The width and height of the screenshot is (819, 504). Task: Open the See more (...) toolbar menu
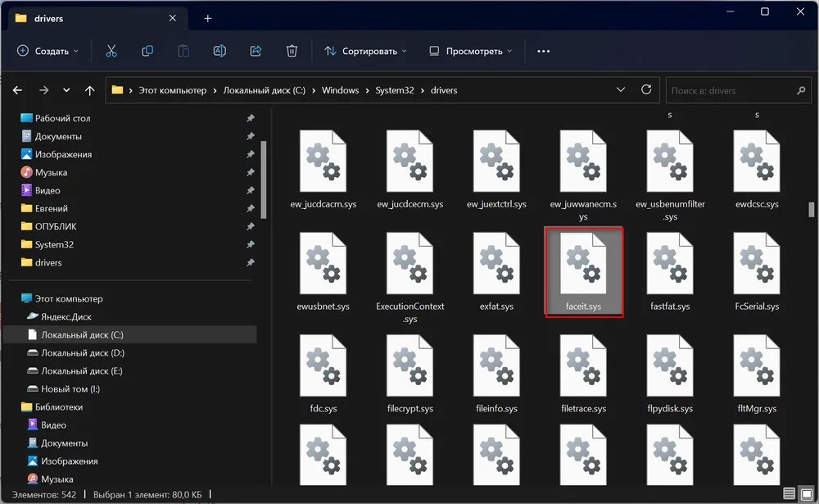[x=543, y=50]
